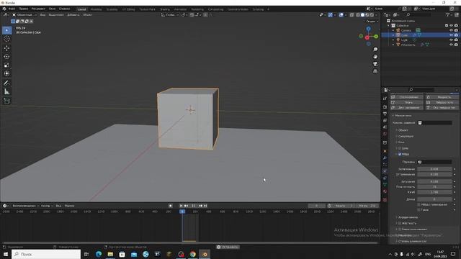Switch to the Shading workspace tab
This screenshot has width=461, height=259.
165,9
